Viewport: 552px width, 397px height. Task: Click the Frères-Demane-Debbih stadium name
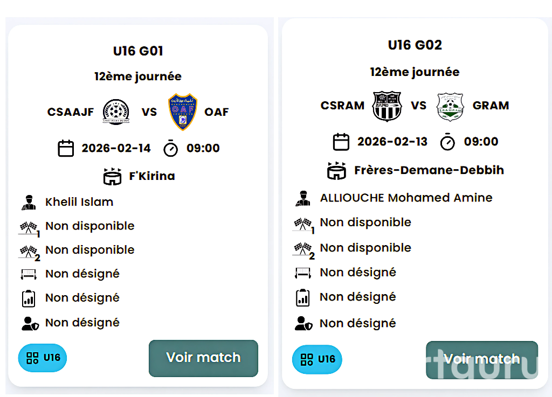(x=429, y=170)
